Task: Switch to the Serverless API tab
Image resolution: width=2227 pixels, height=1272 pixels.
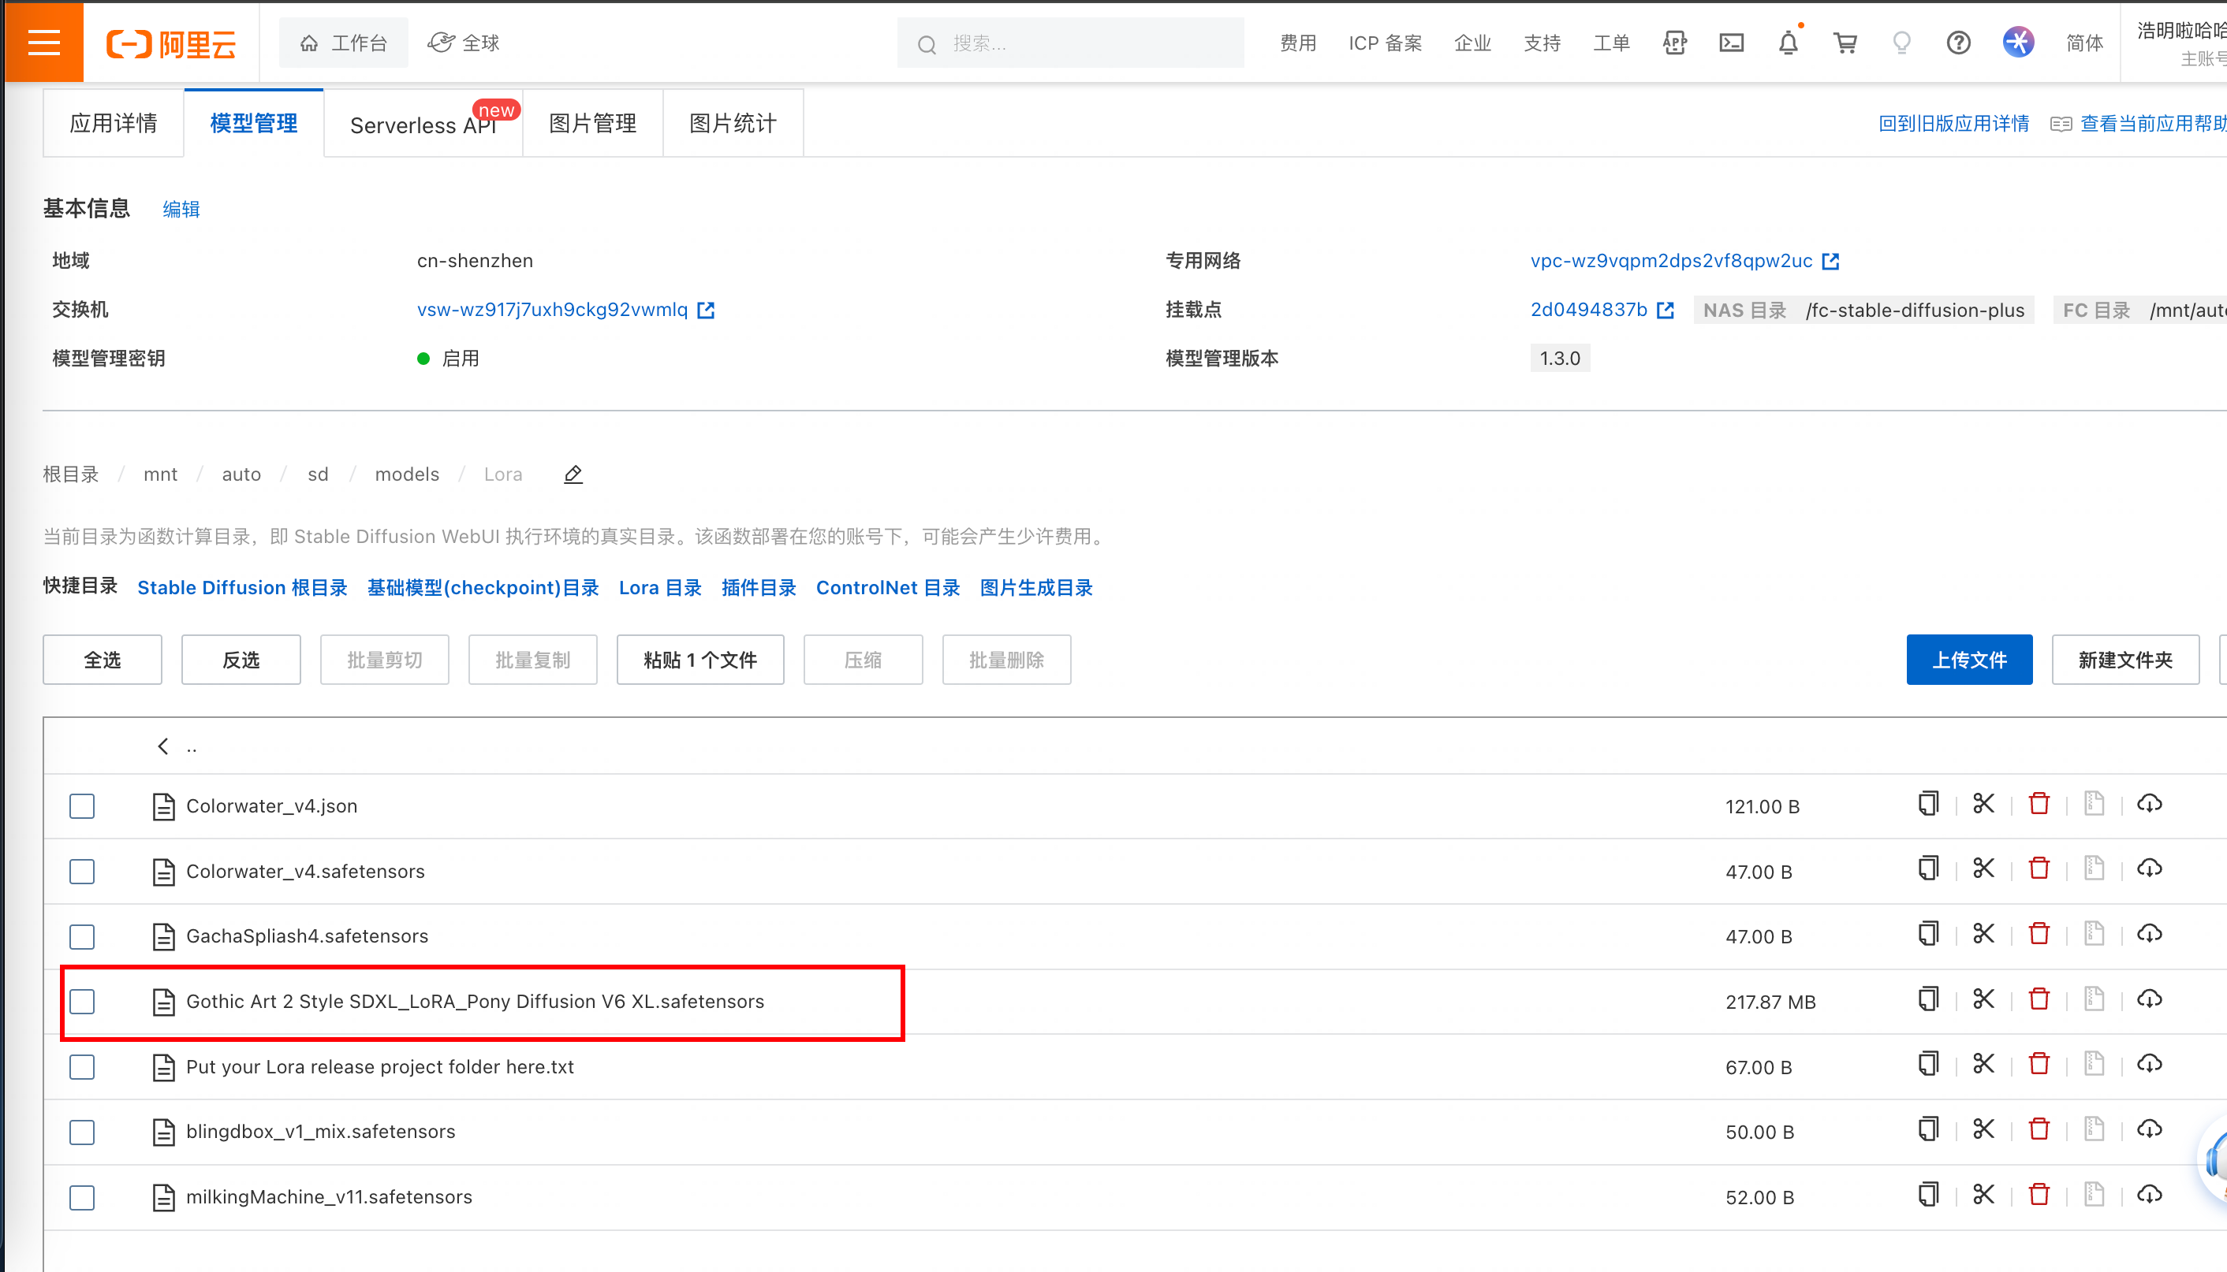Action: [x=423, y=125]
